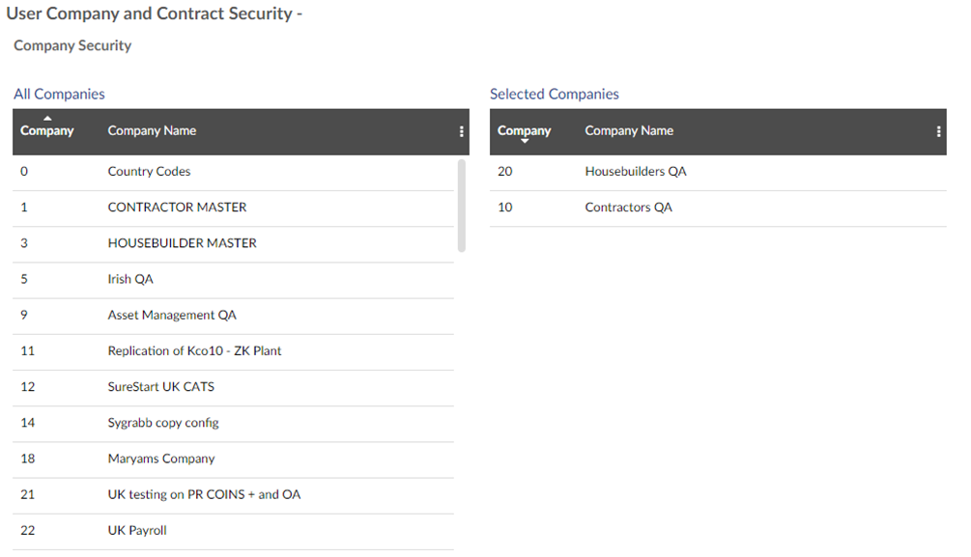Sort Selected Companies by the Company column
Image resolution: width=971 pixels, height=557 pixels.
point(524,130)
